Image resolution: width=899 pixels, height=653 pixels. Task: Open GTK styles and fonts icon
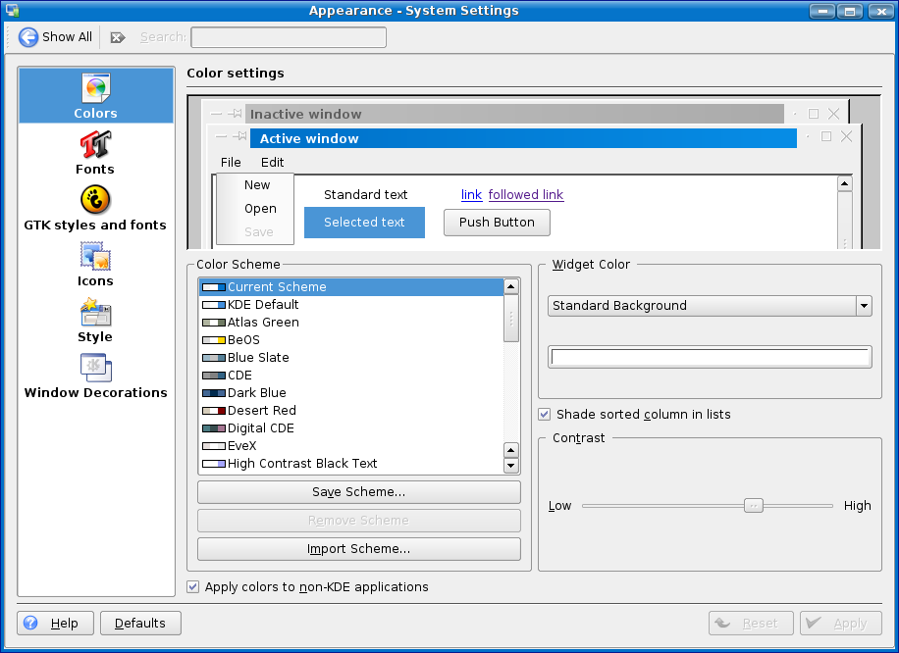tap(95, 202)
